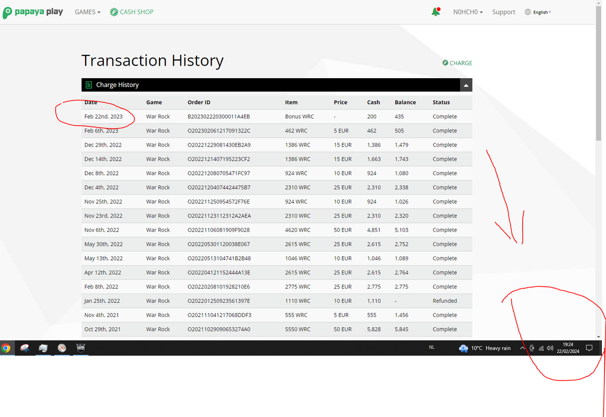Viewport: 606px width, 417px height.
Task: Select order ID O2022020810192821​0E6
Action: pyautogui.click(x=219, y=287)
